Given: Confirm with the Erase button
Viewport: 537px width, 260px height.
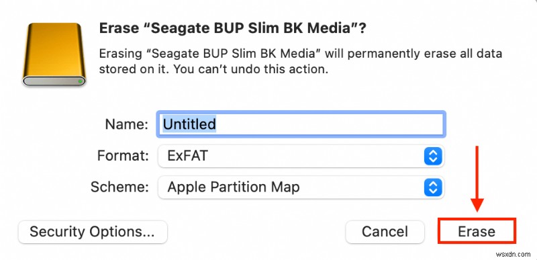Looking at the screenshot, I should tap(477, 231).
